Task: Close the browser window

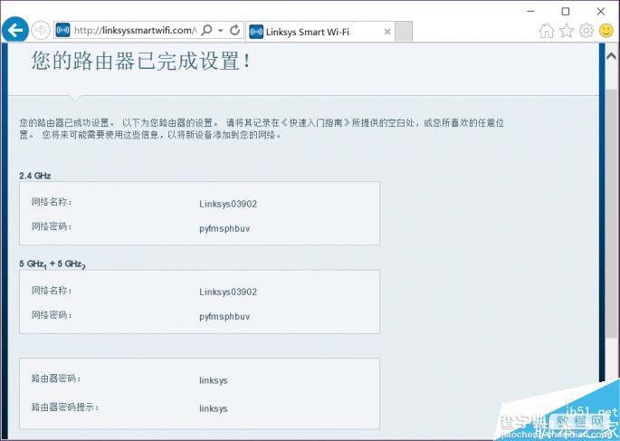Action: tap(601, 12)
